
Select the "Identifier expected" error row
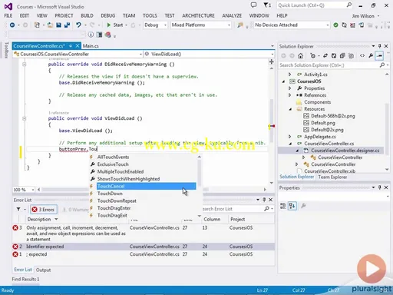pyautogui.click(x=144, y=247)
